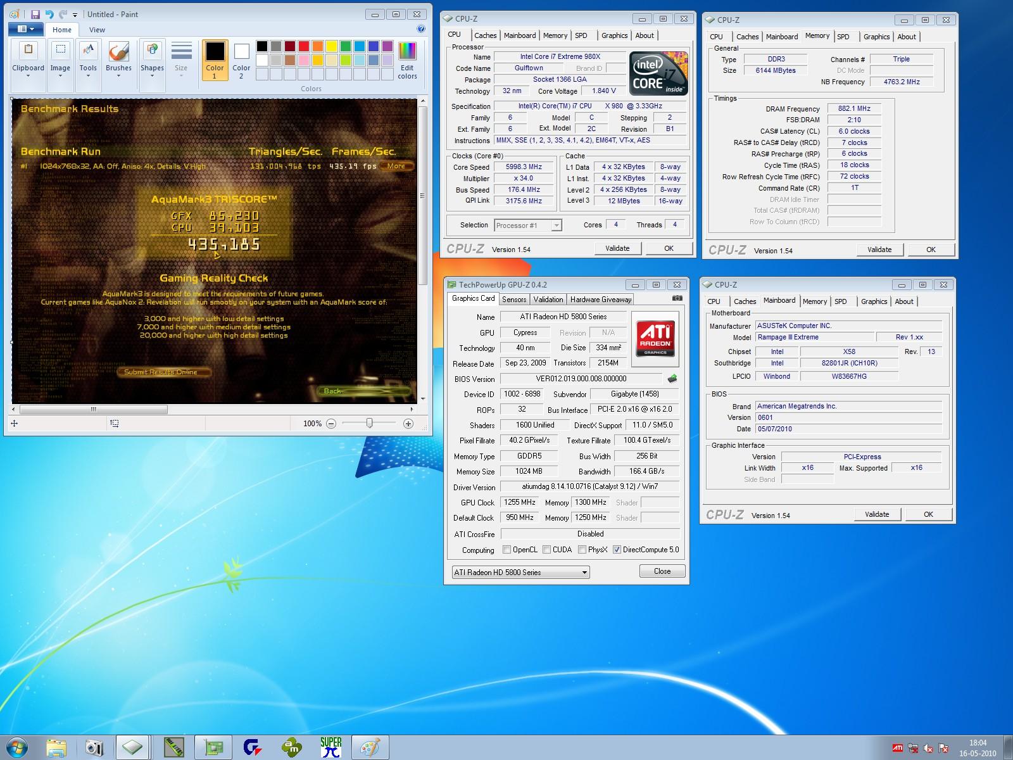The width and height of the screenshot is (1013, 760).
Task: Click Paint horizontal scrollbar thumb
Action: click(x=93, y=409)
